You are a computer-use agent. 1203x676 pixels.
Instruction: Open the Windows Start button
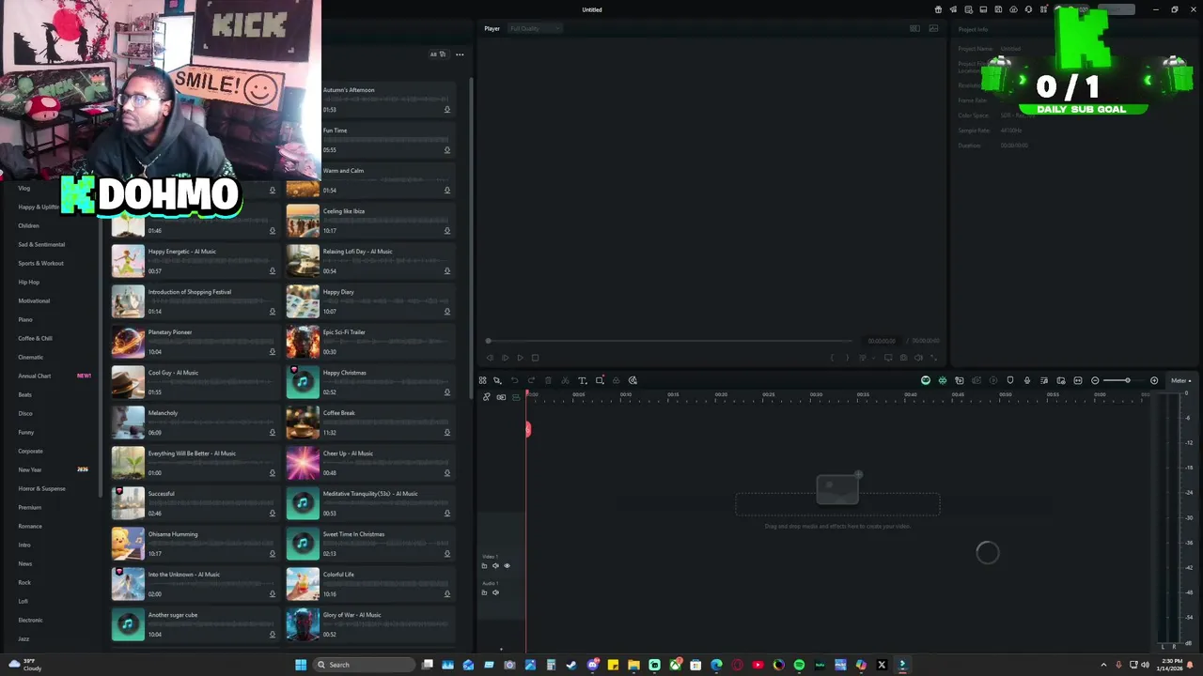(x=301, y=665)
